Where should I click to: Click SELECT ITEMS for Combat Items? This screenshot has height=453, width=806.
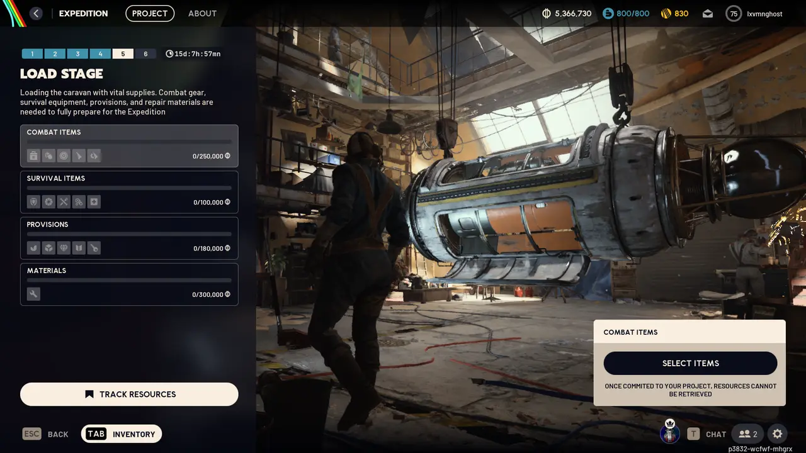pos(690,363)
